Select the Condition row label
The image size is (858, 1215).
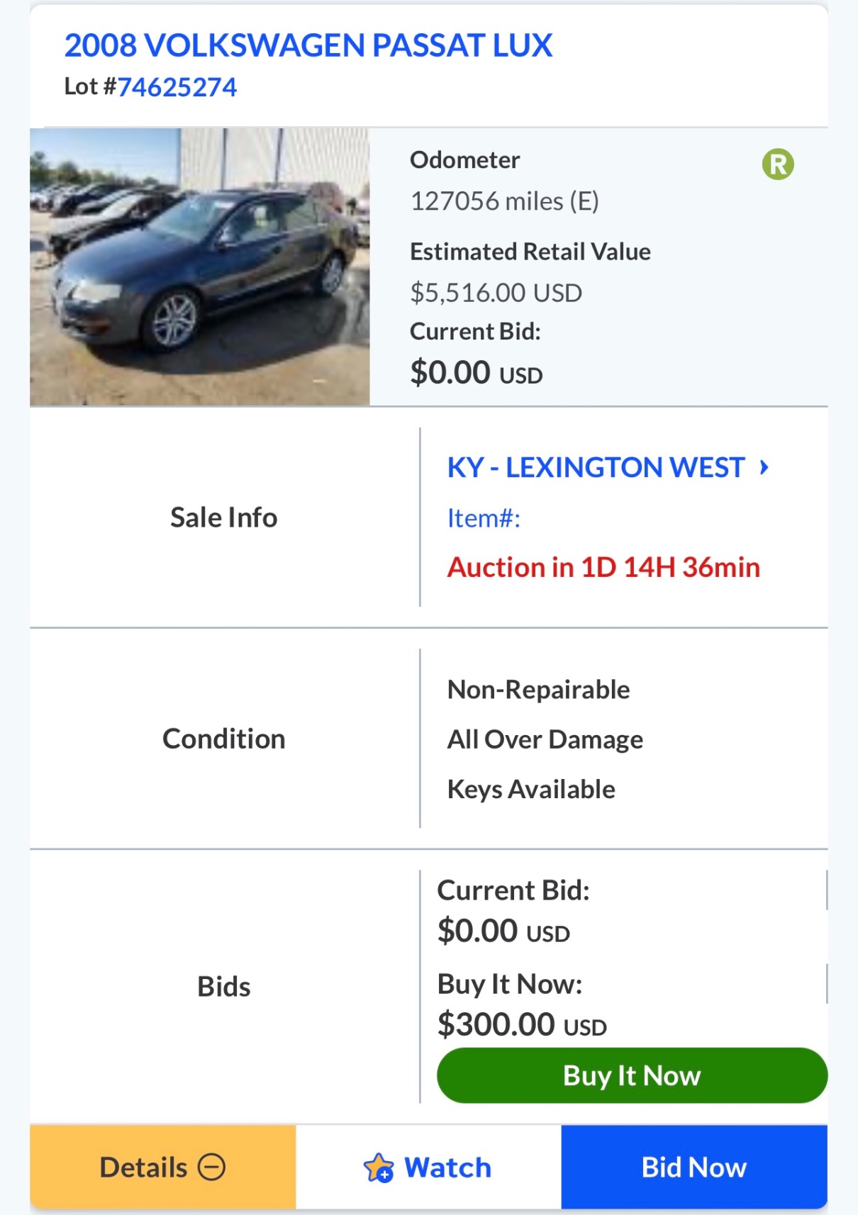click(223, 739)
